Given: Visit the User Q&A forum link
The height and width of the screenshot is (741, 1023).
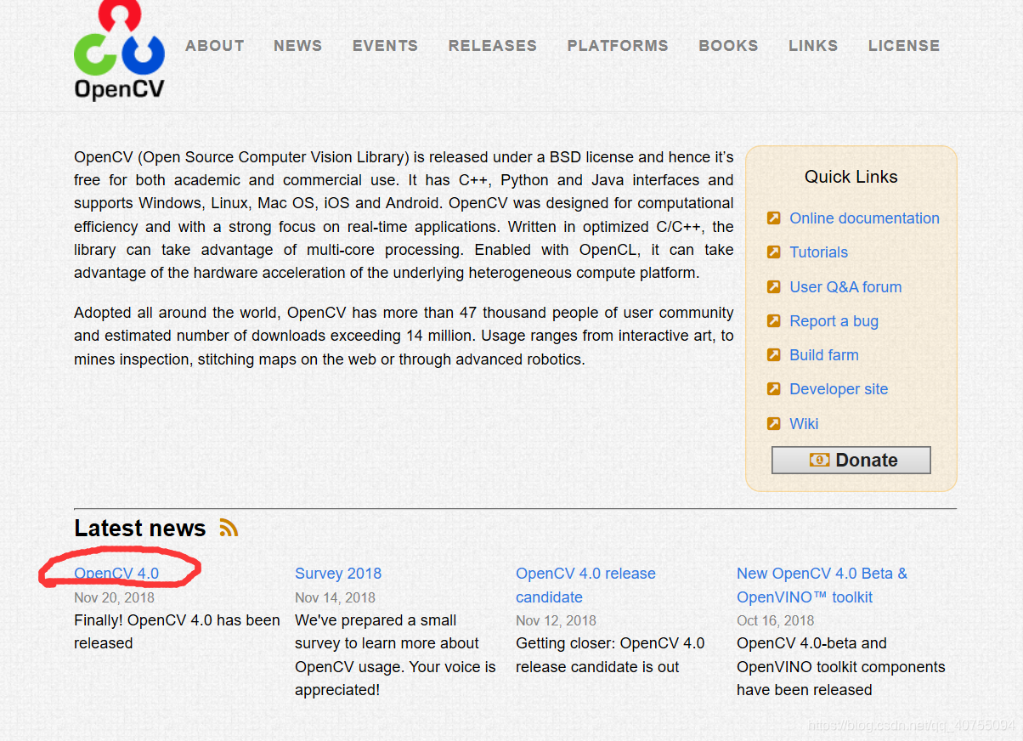Looking at the screenshot, I should 845,287.
